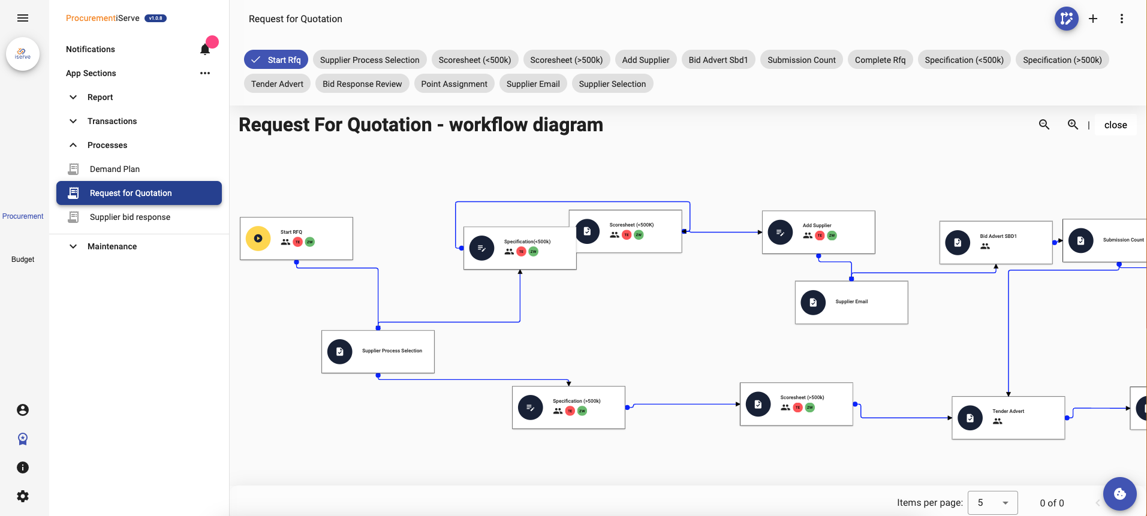
Task: Select Demand Plan in the sidebar
Action: [115, 169]
